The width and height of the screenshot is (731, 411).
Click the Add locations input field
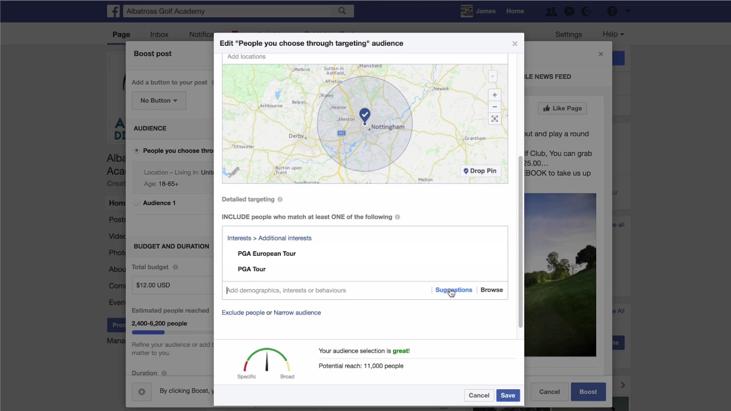click(x=365, y=57)
